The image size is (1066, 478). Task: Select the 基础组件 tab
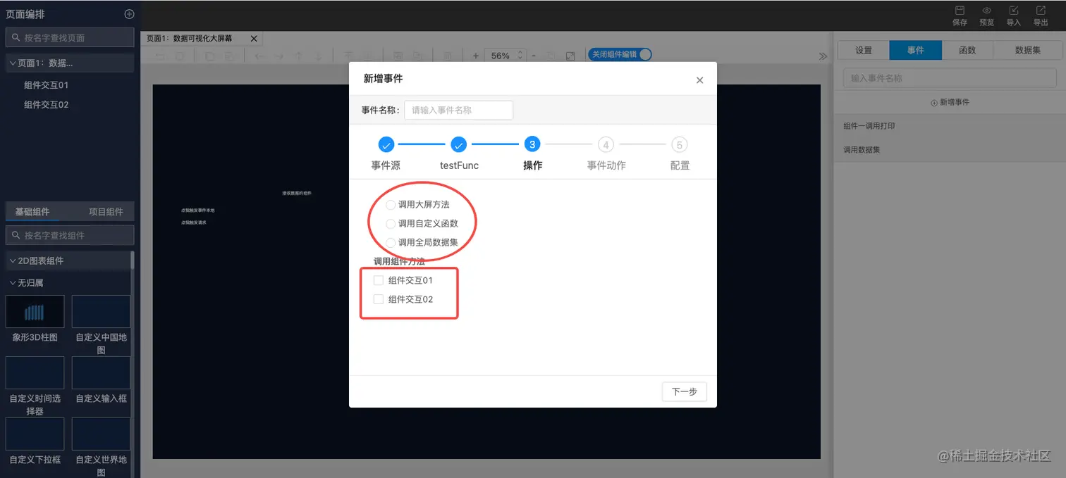point(32,211)
